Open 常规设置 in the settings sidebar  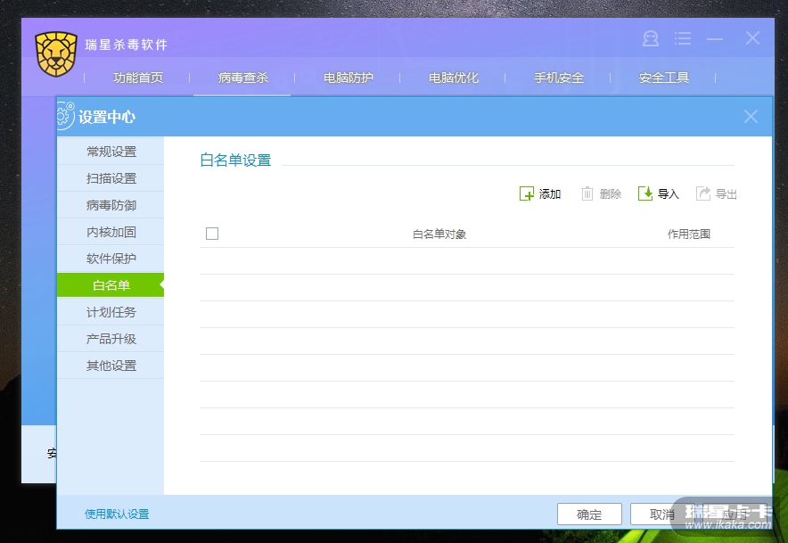click(x=111, y=152)
